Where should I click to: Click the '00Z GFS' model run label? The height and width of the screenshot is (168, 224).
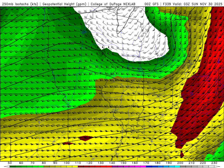coord(151,4)
